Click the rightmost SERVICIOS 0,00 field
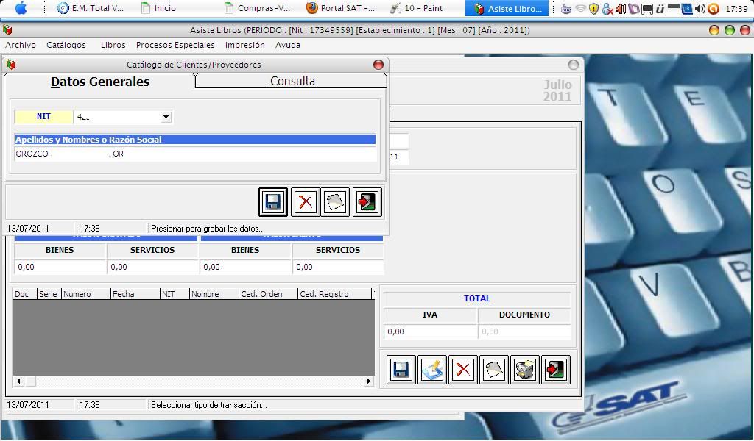Viewport: 754px width, 441px height. pos(337,267)
